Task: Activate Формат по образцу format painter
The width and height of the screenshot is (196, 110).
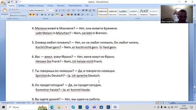Action: [18, 16]
